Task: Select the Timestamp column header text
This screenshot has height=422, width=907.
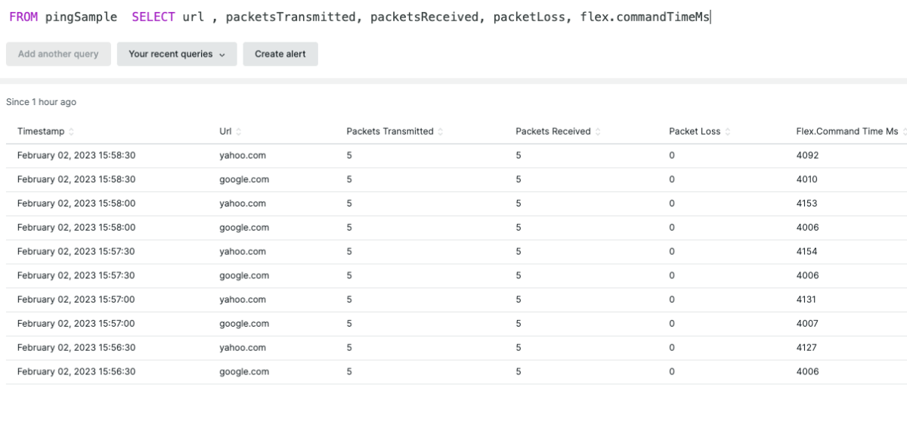Action: coord(41,132)
